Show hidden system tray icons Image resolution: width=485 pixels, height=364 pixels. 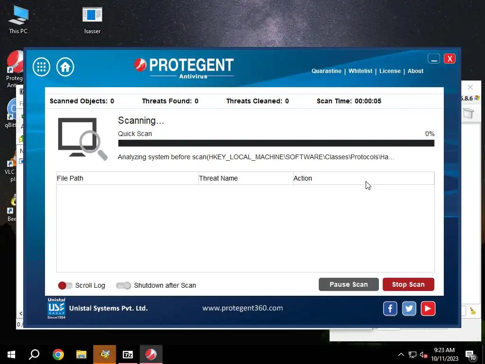coord(401,355)
